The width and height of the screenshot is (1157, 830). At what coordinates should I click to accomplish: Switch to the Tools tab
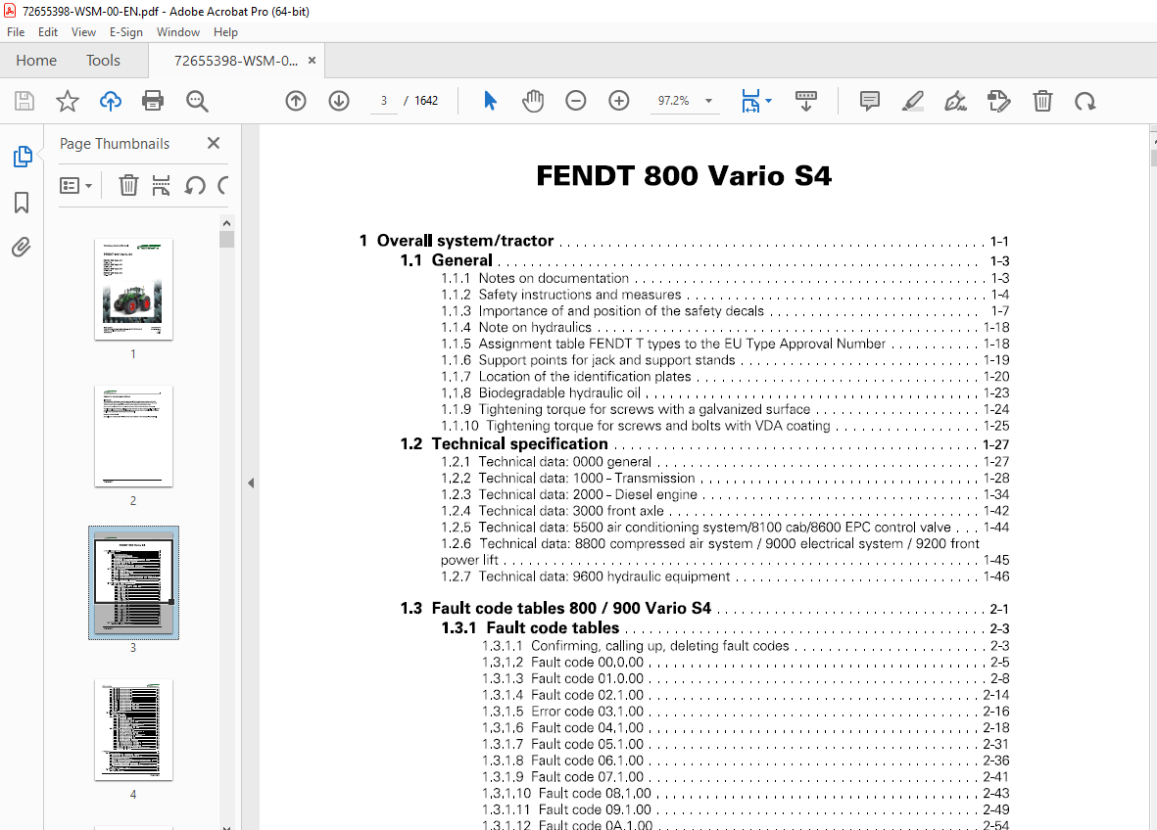pos(103,61)
